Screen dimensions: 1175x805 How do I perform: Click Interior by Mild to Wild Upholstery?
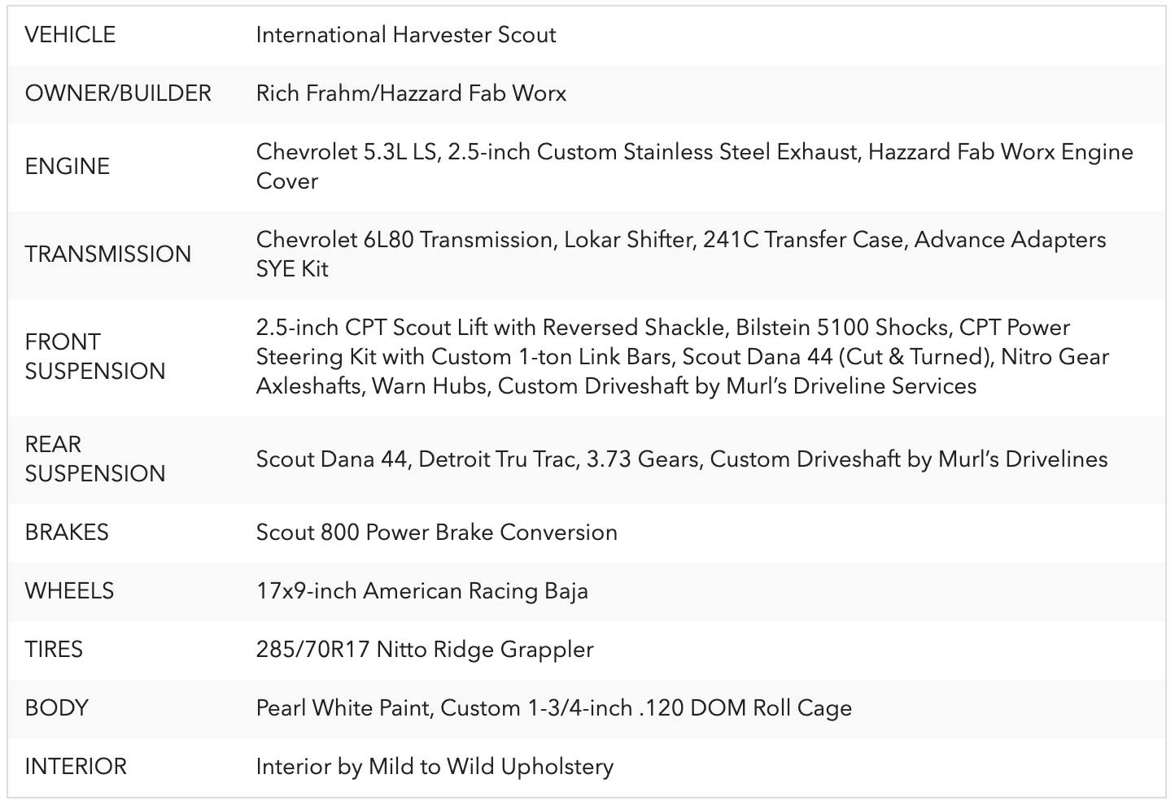tap(435, 767)
